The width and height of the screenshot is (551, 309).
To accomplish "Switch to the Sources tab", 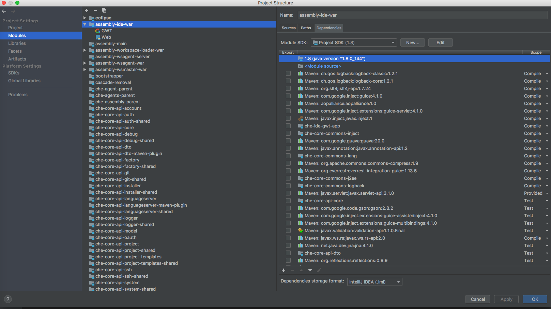I will click(289, 28).
